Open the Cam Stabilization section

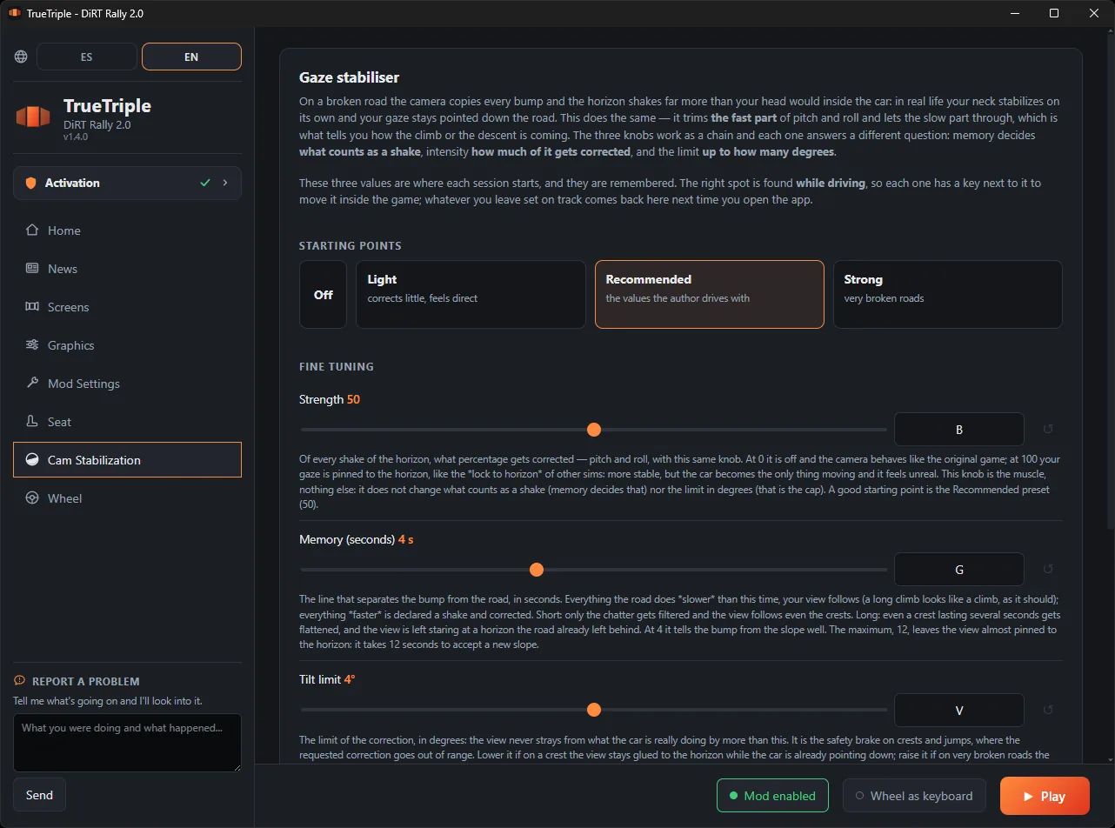pos(127,460)
